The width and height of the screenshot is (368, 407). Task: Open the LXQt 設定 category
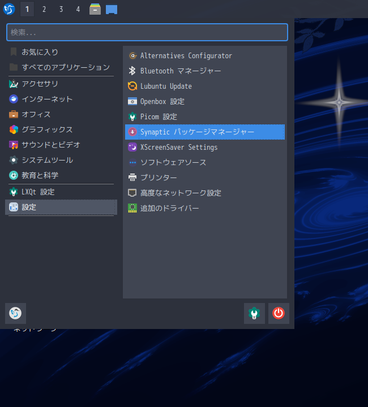(x=61, y=192)
